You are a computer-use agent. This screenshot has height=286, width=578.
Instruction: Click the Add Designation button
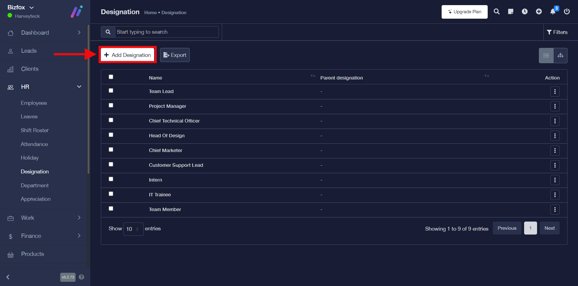point(127,55)
